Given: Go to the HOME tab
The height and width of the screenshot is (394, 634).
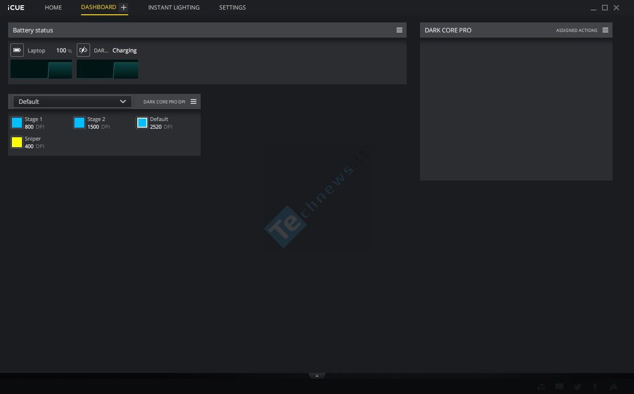Looking at the screenshot, I should point(53,8).
